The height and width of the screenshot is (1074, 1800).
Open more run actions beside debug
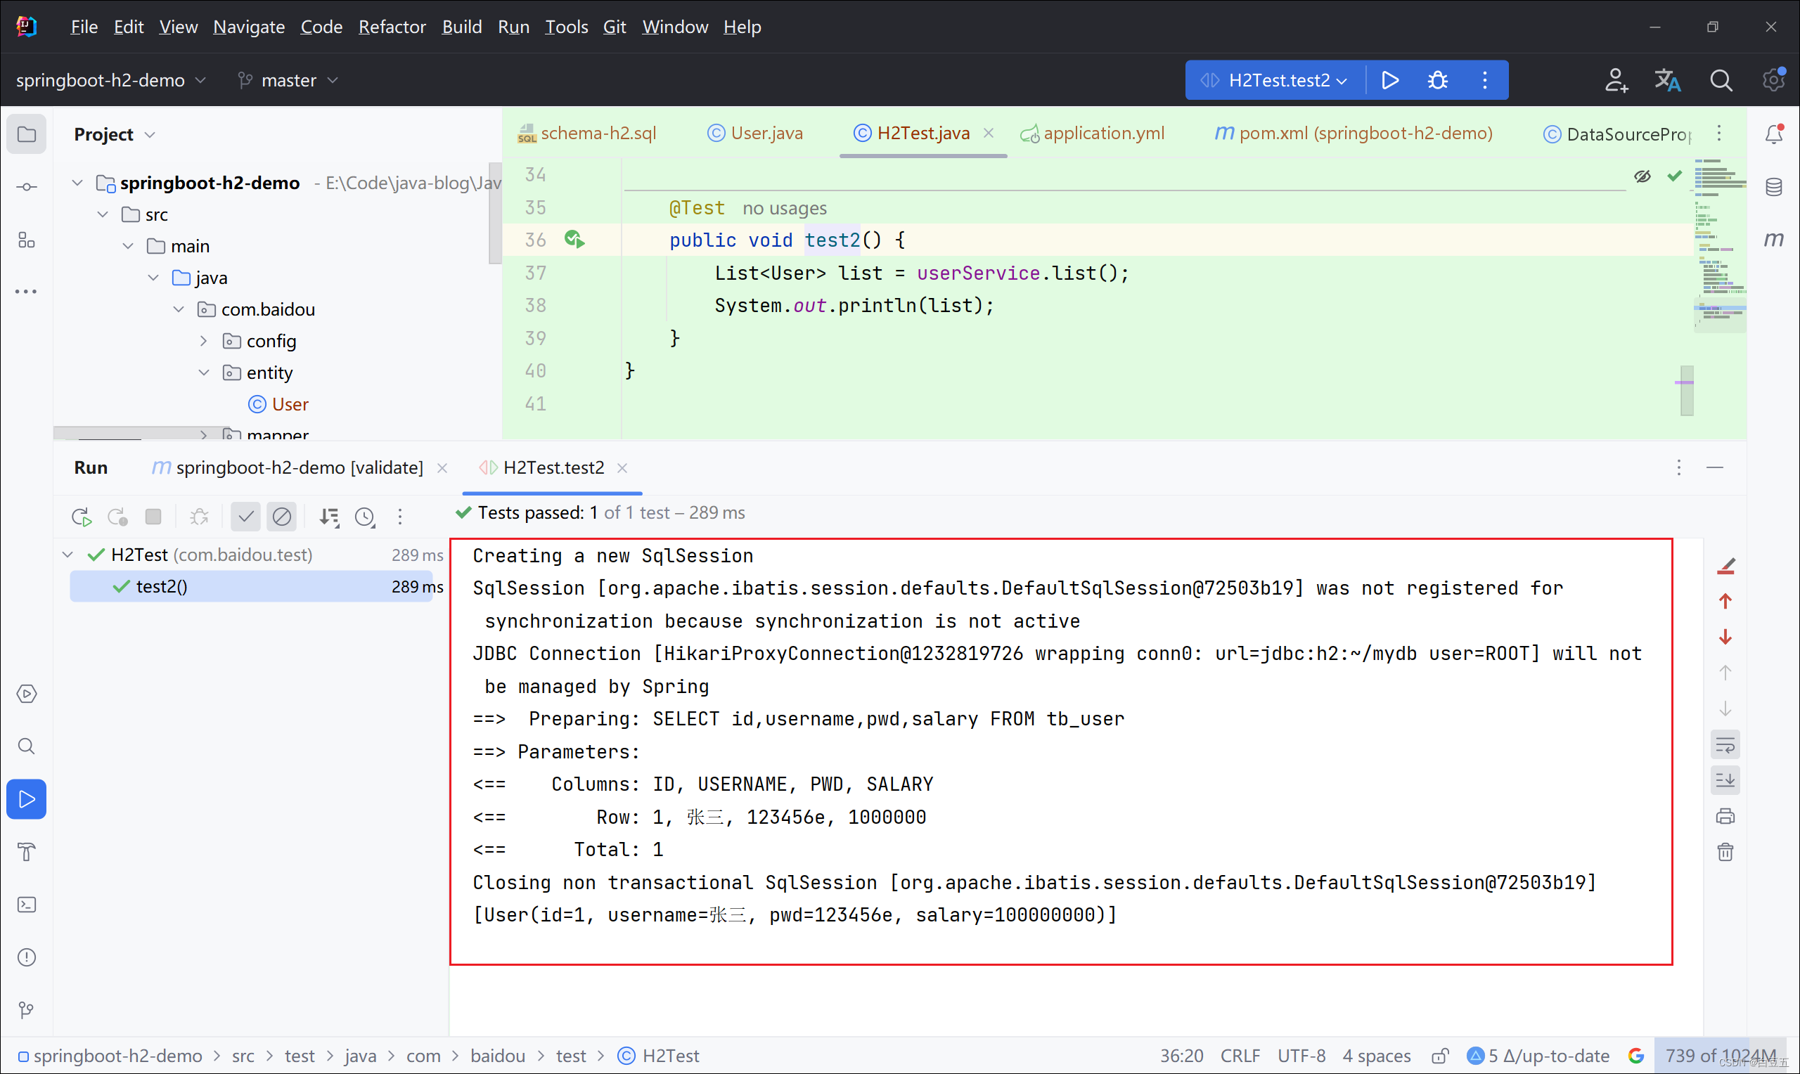coord(1484,80)
